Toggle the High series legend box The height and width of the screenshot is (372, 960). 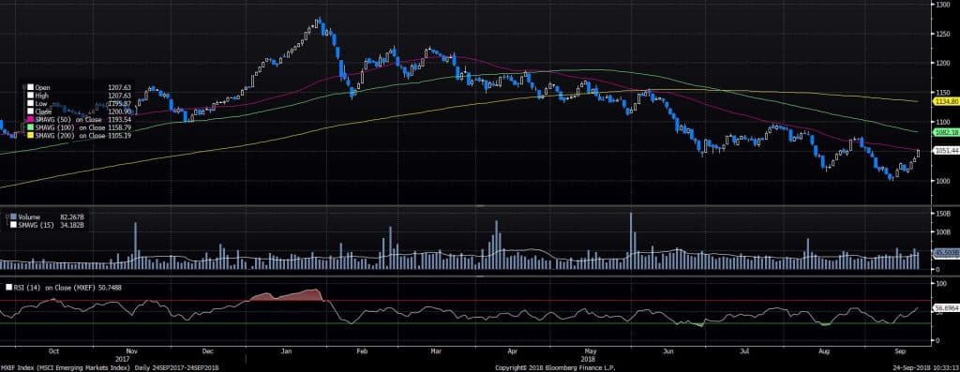30,96
